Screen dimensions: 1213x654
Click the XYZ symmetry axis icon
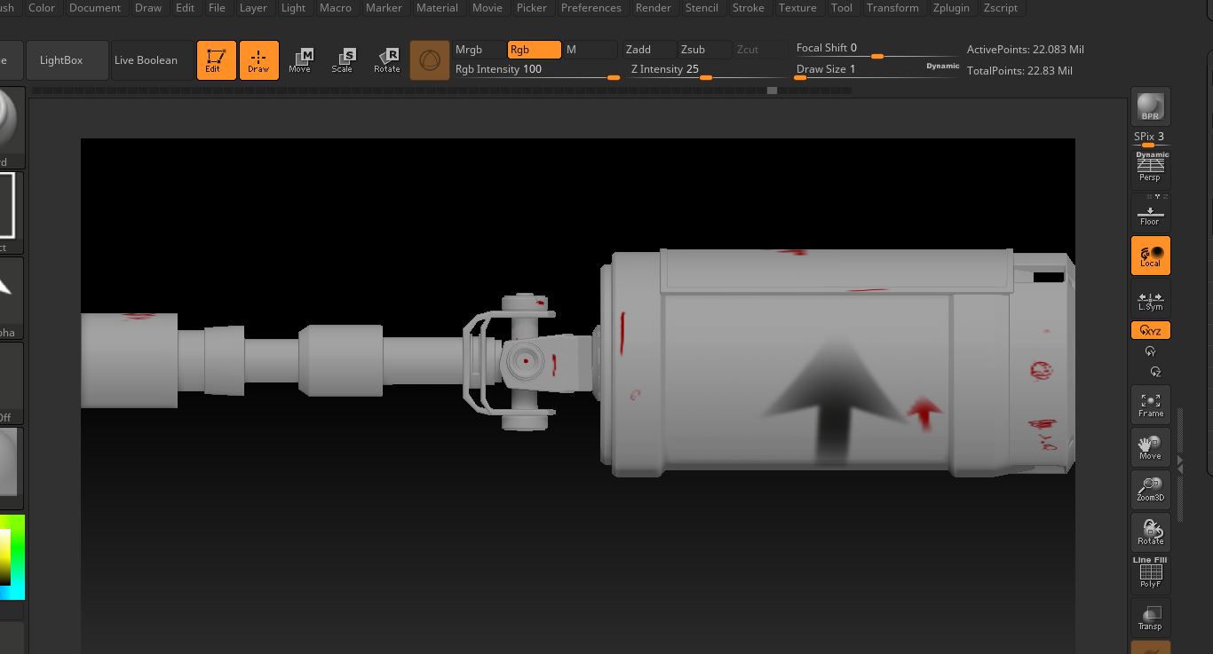(x=1150, y=329)
